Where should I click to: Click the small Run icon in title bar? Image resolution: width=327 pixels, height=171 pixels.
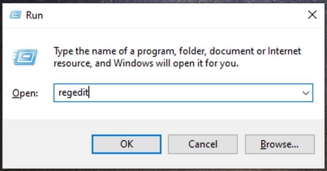pyautogui.click(x=15, y=15)
